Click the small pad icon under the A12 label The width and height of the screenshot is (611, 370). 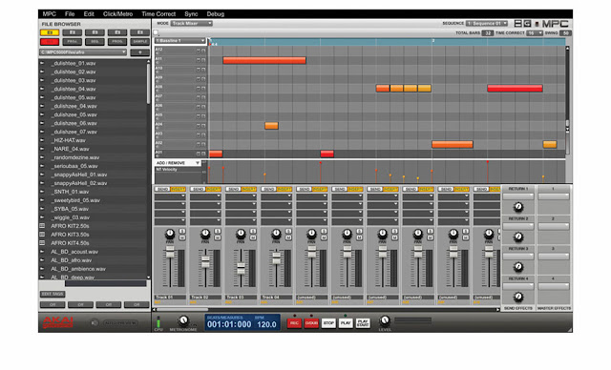[x=157, y=54]
